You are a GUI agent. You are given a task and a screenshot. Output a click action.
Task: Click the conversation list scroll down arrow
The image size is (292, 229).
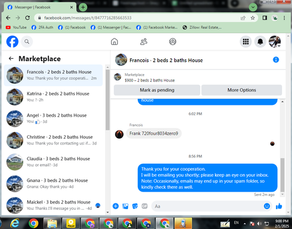click(x=107, y=212)
